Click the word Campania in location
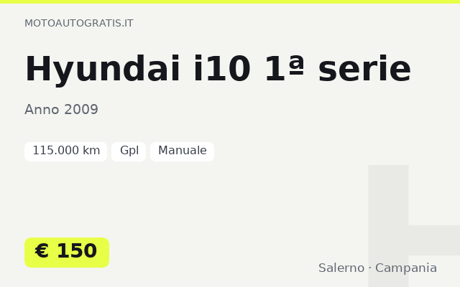This screenshot has width=460, height=287. (406, 268)
